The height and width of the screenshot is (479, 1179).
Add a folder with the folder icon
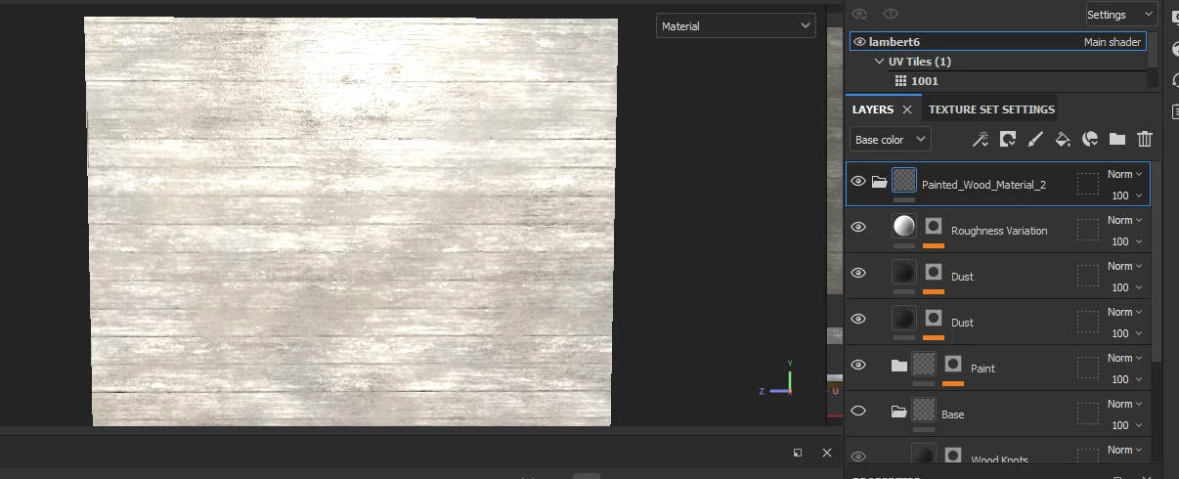click(x=1117, y=140)
